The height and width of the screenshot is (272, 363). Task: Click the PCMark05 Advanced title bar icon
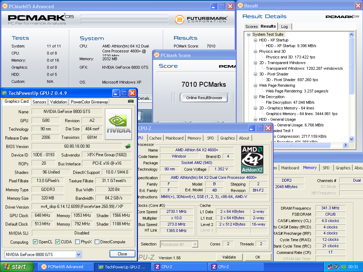point(5,6)
